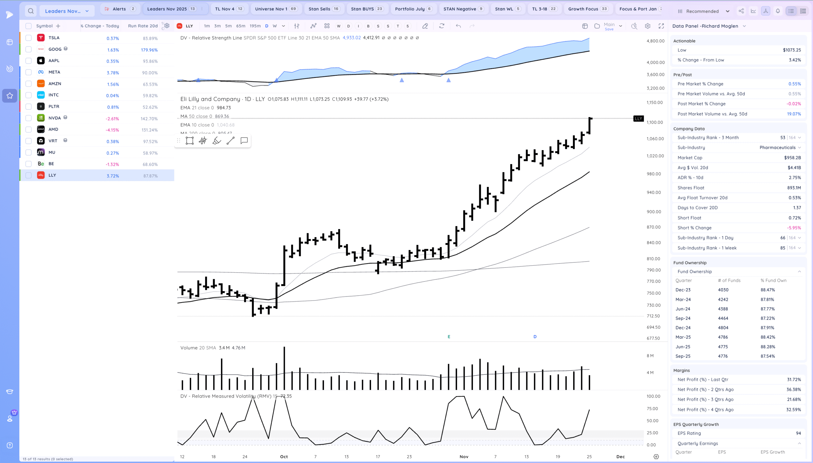Open the comment annotation tool
813x463 pixels.
click(244, 141)
